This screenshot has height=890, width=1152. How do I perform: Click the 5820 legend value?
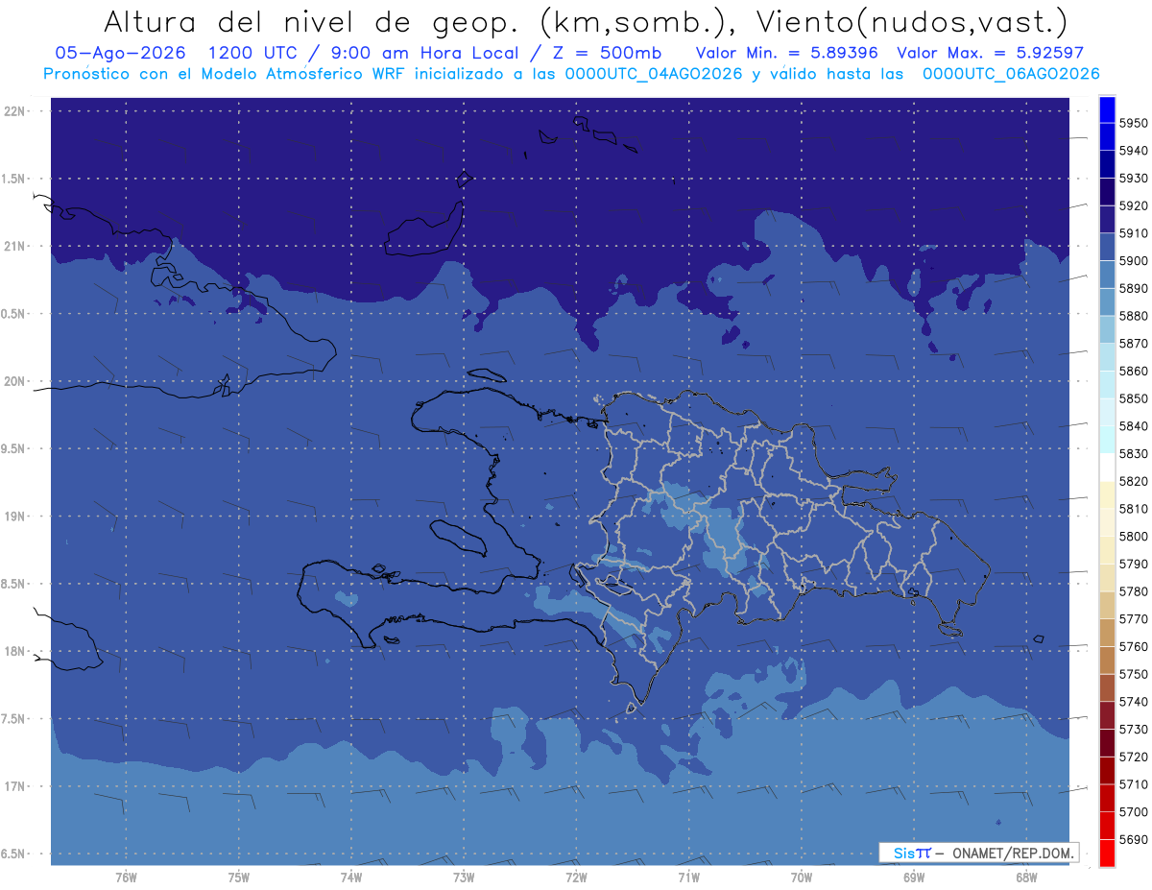pos(1133,481)
